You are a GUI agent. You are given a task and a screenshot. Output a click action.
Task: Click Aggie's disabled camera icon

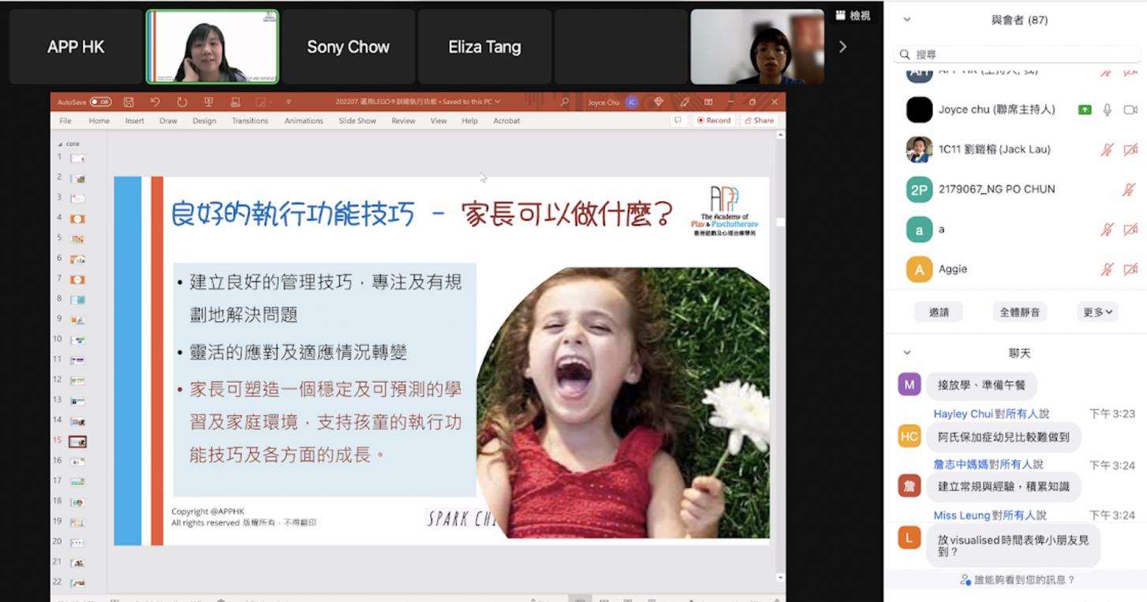(1130, 270)
